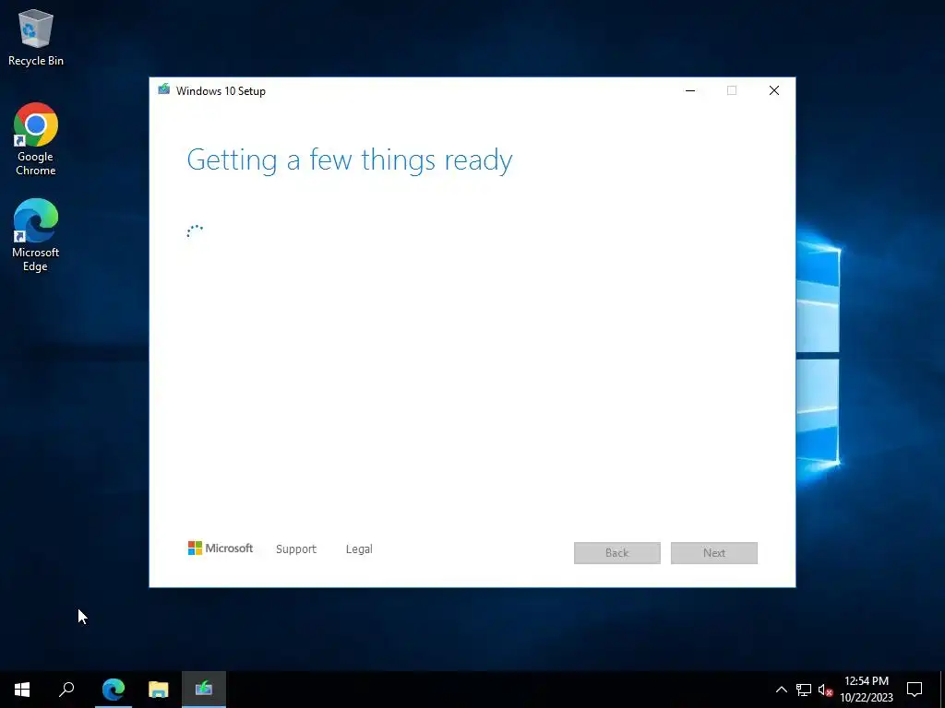Screen dimensions: 945x708
Task: Select the Google Chrome desktop shortcut
Action: (36, 139)
